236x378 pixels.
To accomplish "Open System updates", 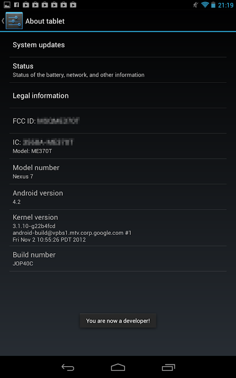I will (118, 44).
